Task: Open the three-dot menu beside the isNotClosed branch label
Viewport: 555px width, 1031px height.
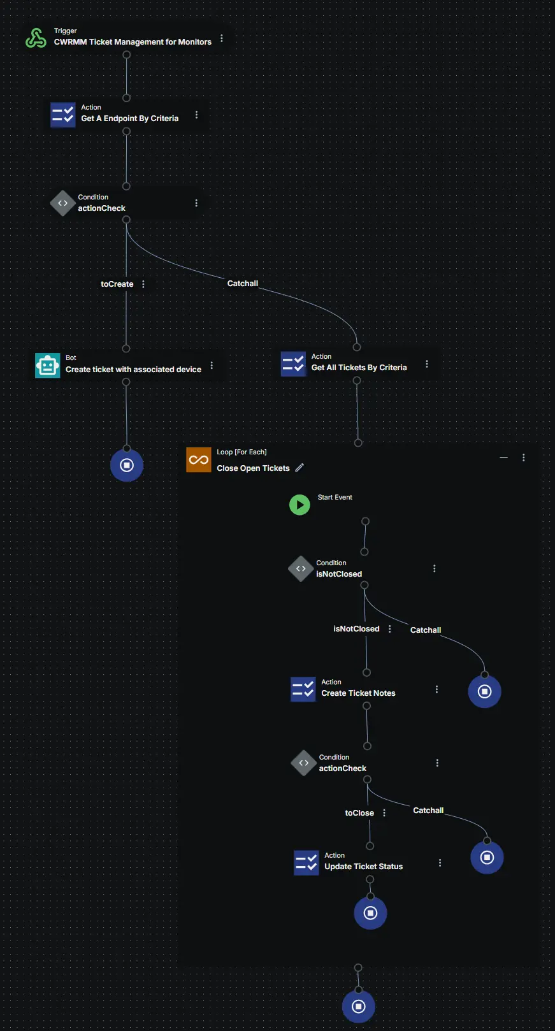Action: click(x=390, y=629)
